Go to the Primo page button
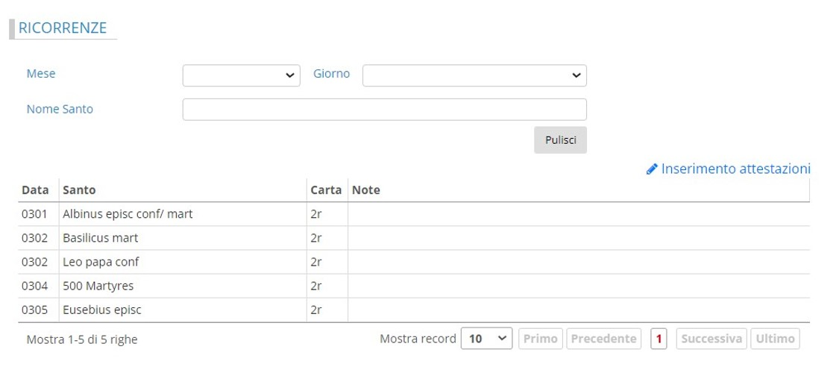 tap(541, 339)
